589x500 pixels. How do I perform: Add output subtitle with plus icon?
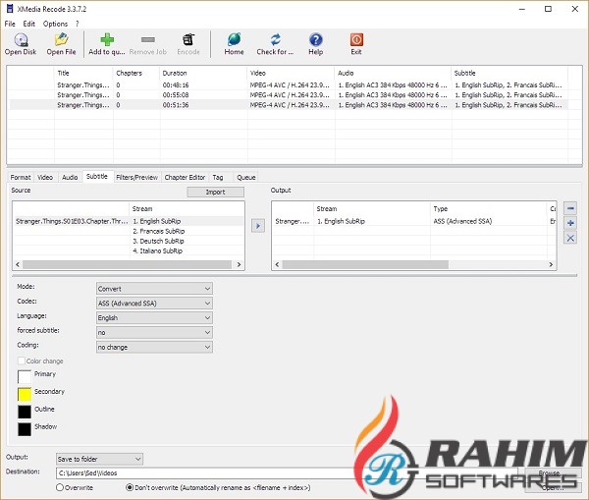coord(570,223)
